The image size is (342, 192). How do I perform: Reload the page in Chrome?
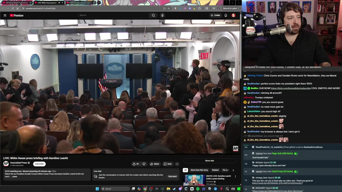(x=13, y=8)
